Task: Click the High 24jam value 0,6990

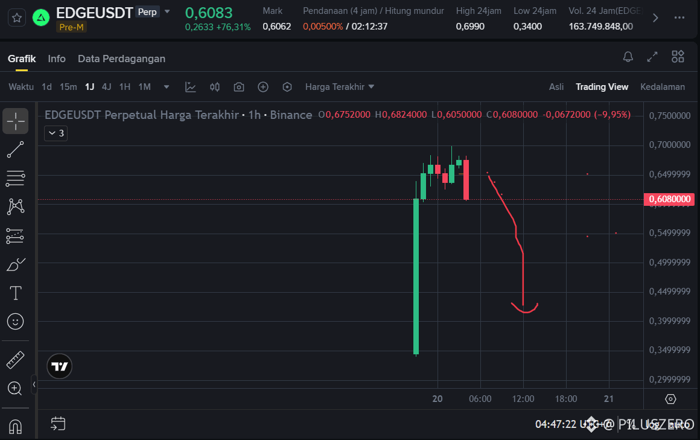Action: pyautogui.click(x=470, y=27)
